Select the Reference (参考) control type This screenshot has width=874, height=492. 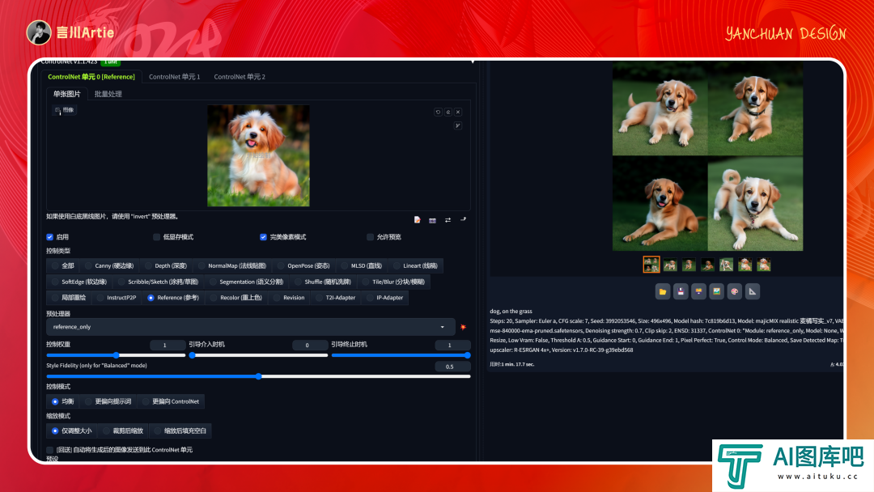[173, 298]
